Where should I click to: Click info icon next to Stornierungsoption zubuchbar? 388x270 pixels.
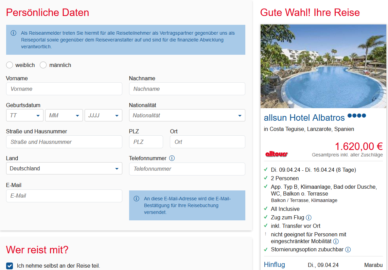348,250
